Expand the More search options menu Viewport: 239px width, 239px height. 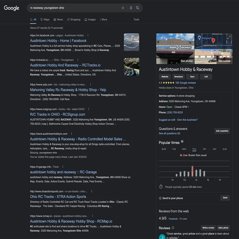coord(103,20)
